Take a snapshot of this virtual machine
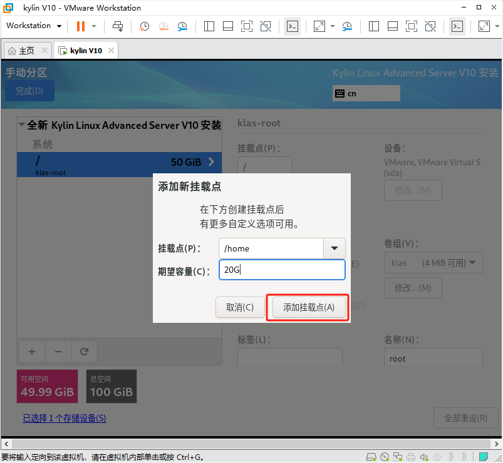The image size is (503, 463). pyautogui.click(x=144, y=26)
